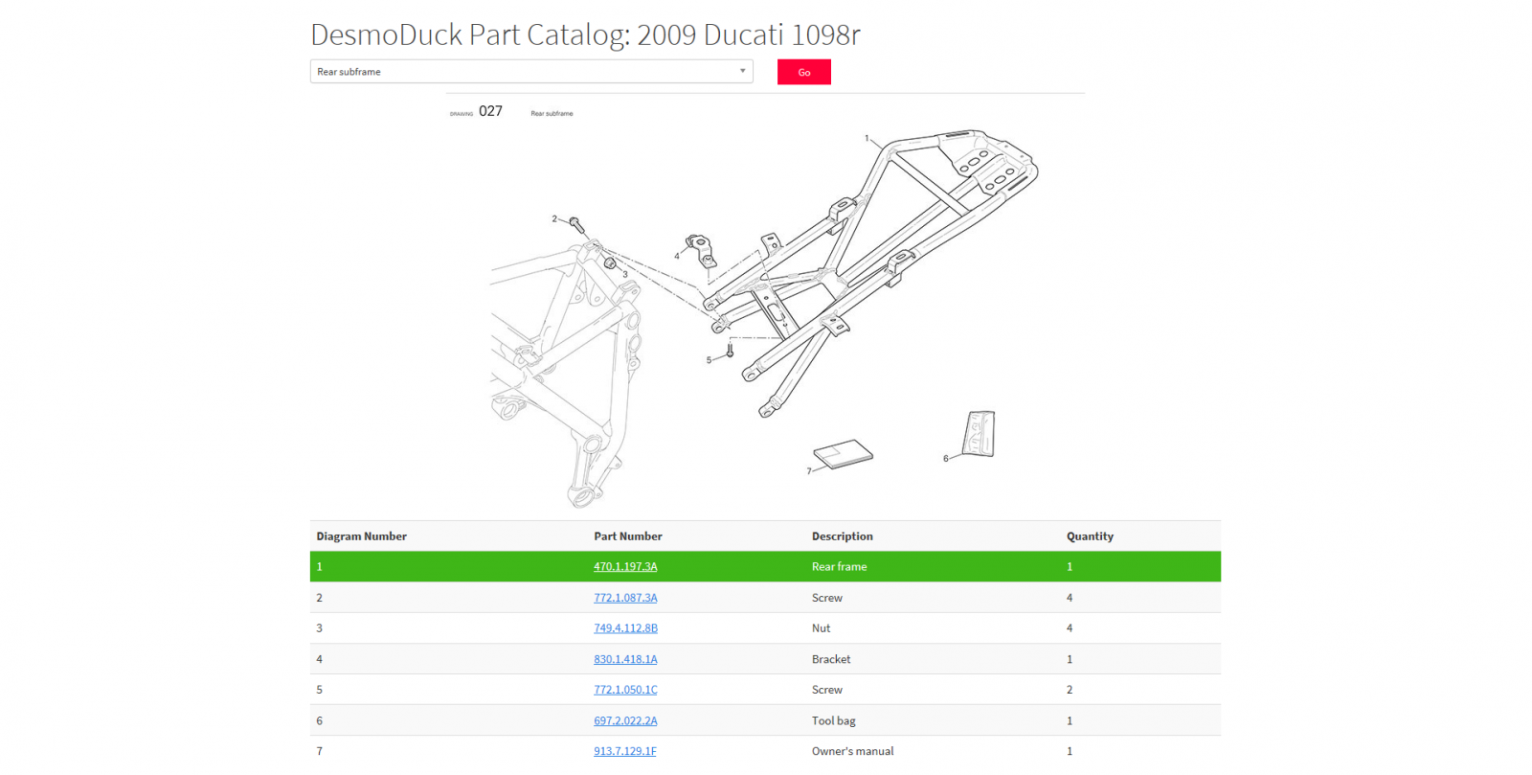The width and height of the screenshot is (1532, 775).
Task: Click the 'Quantity' column header
Action: pyautogui.click(x=1091, y=536)
